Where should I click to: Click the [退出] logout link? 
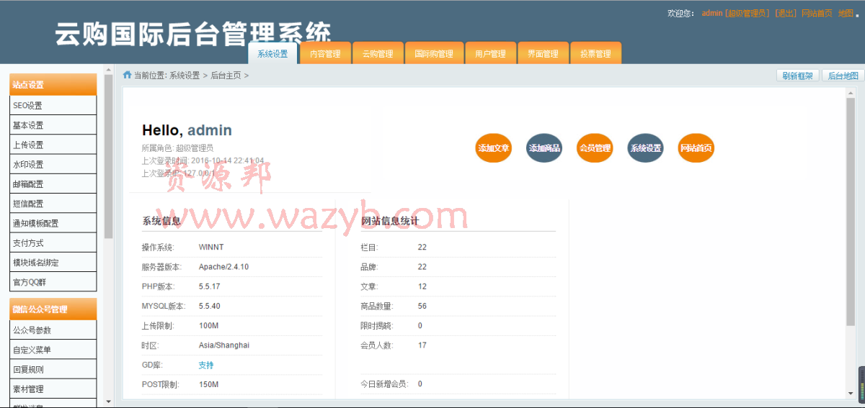786,13
